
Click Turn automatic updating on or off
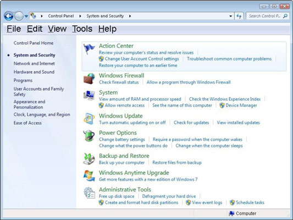point(132,123)
